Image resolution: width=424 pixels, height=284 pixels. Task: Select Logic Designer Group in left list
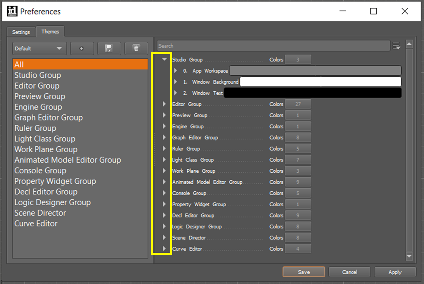[80, 202]
